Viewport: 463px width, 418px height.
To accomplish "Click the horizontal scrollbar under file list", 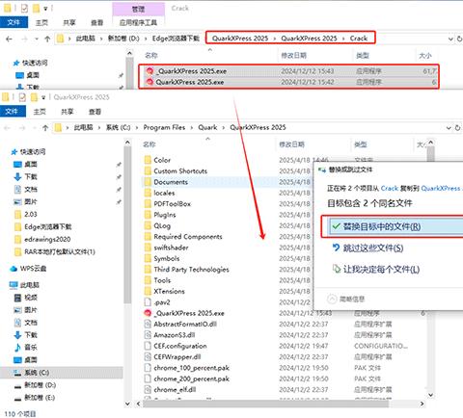I will pos(265,404).
